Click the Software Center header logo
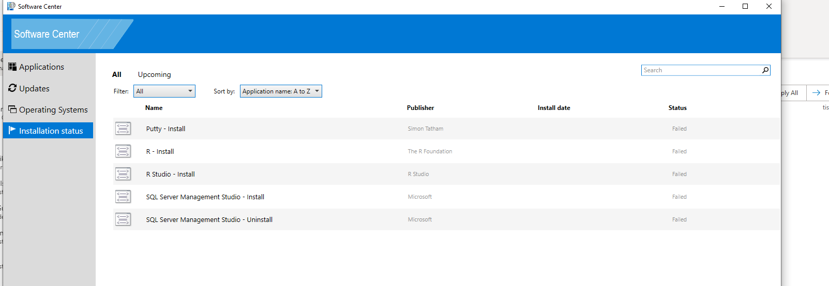The image size is (829, 286). tap(72, 34)
